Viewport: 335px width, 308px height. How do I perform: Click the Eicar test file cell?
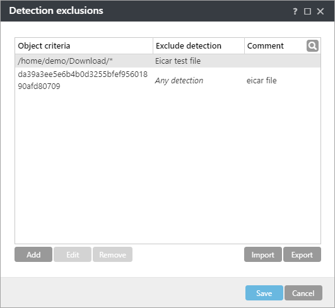(178, 61)
